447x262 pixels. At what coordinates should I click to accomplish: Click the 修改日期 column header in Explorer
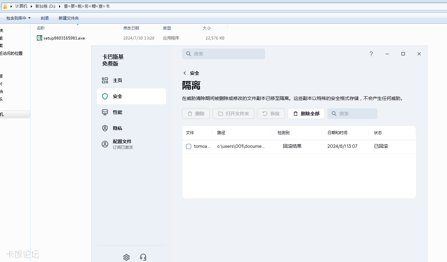[x=131, y=28]
